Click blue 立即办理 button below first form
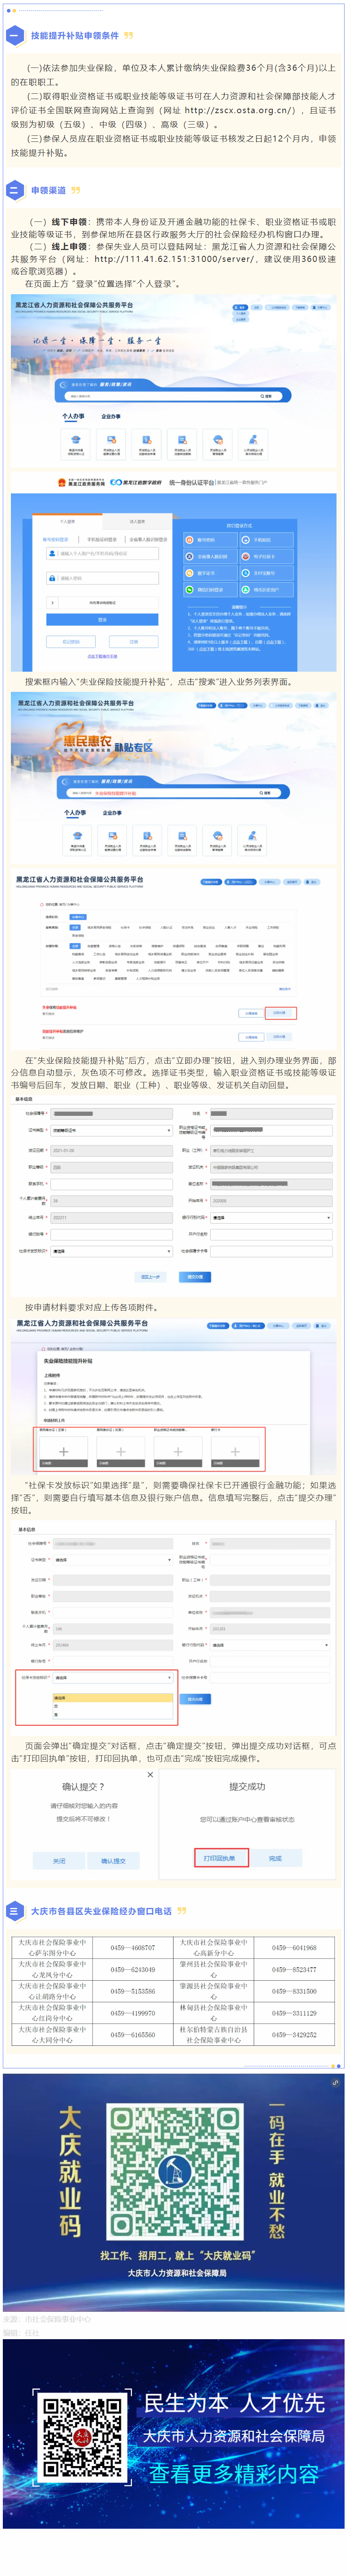347x2576 pixels. (x=195, y=1277)
